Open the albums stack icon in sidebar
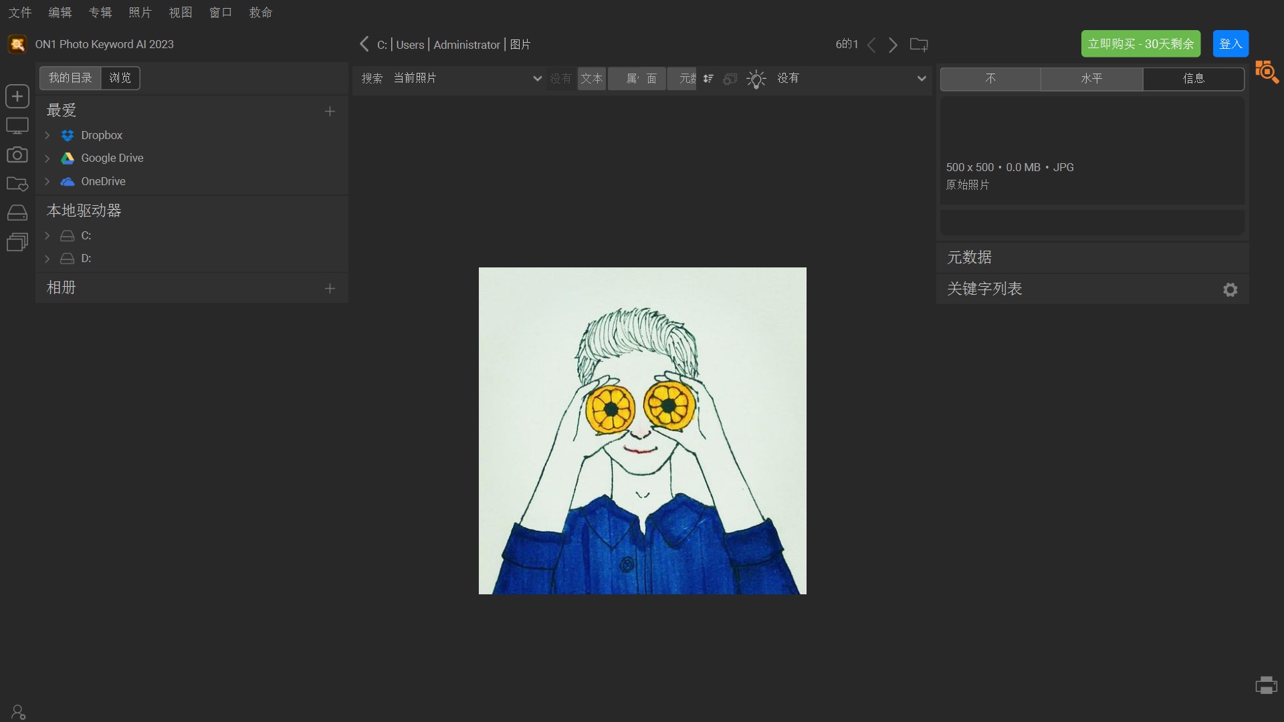Image resolution: width=1284 pixels, height=722 pixels. tap(17, 241)
